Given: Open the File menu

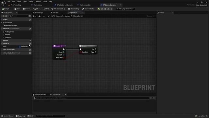Looking at the screenshot, I should (x=9, y=2).
